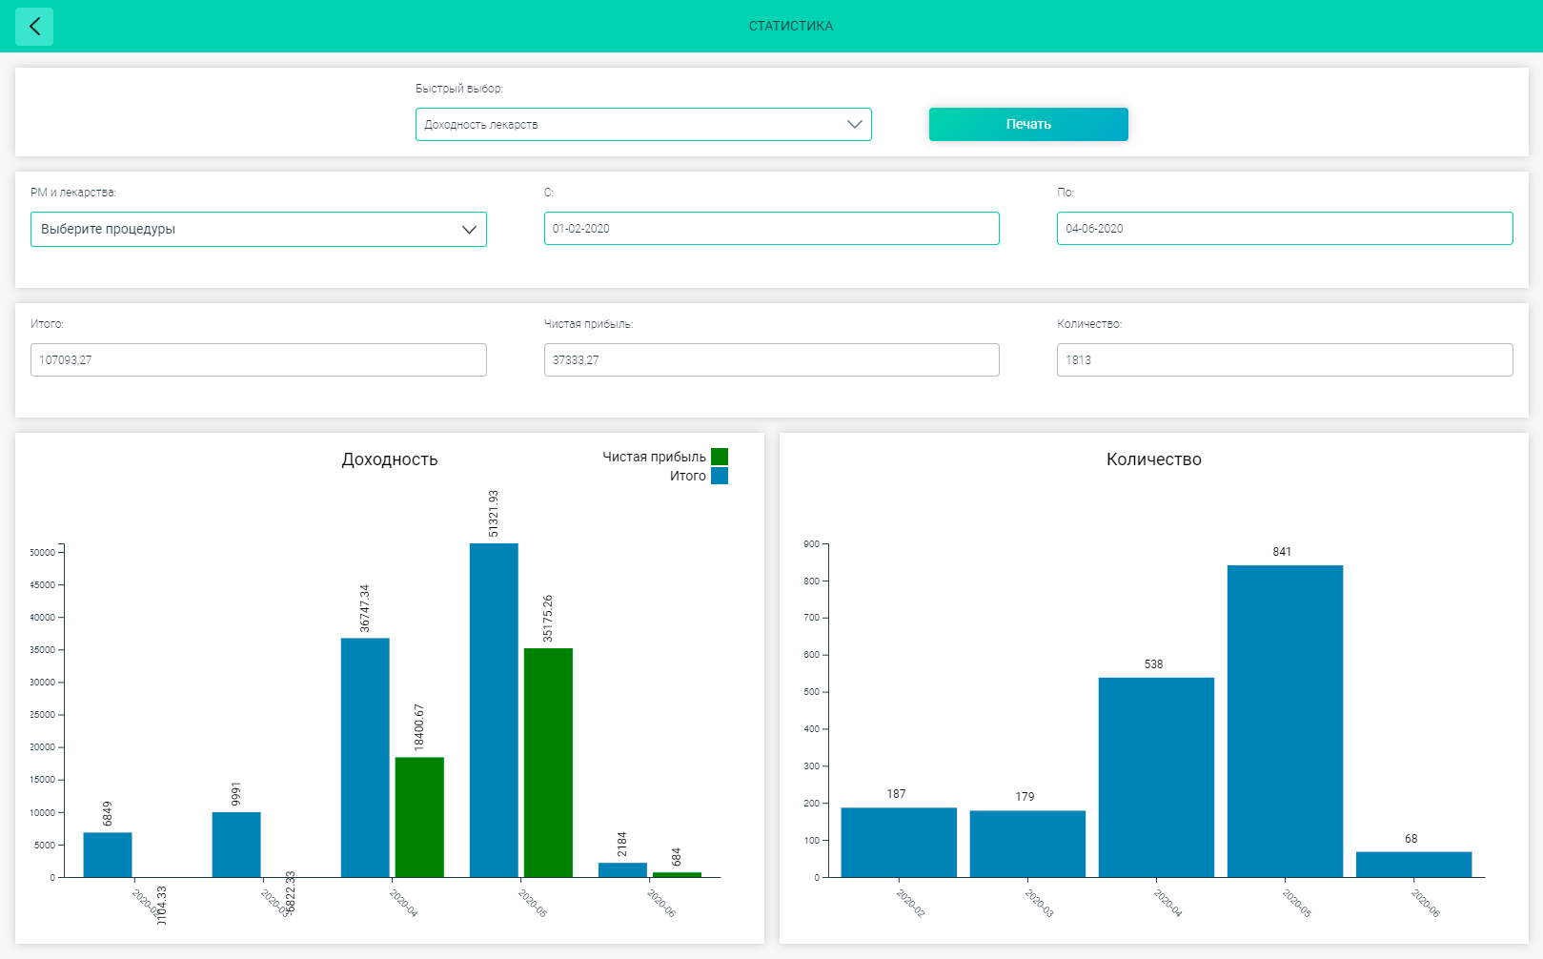This screenshot has width=1543, height=959.
Task: Click the Чистая прибыль field 37333,27
Action: [x=771, y=360]
